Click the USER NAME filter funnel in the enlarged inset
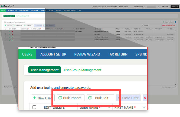The height and width of the screenshot is (117, 180). tap(109, 108)
